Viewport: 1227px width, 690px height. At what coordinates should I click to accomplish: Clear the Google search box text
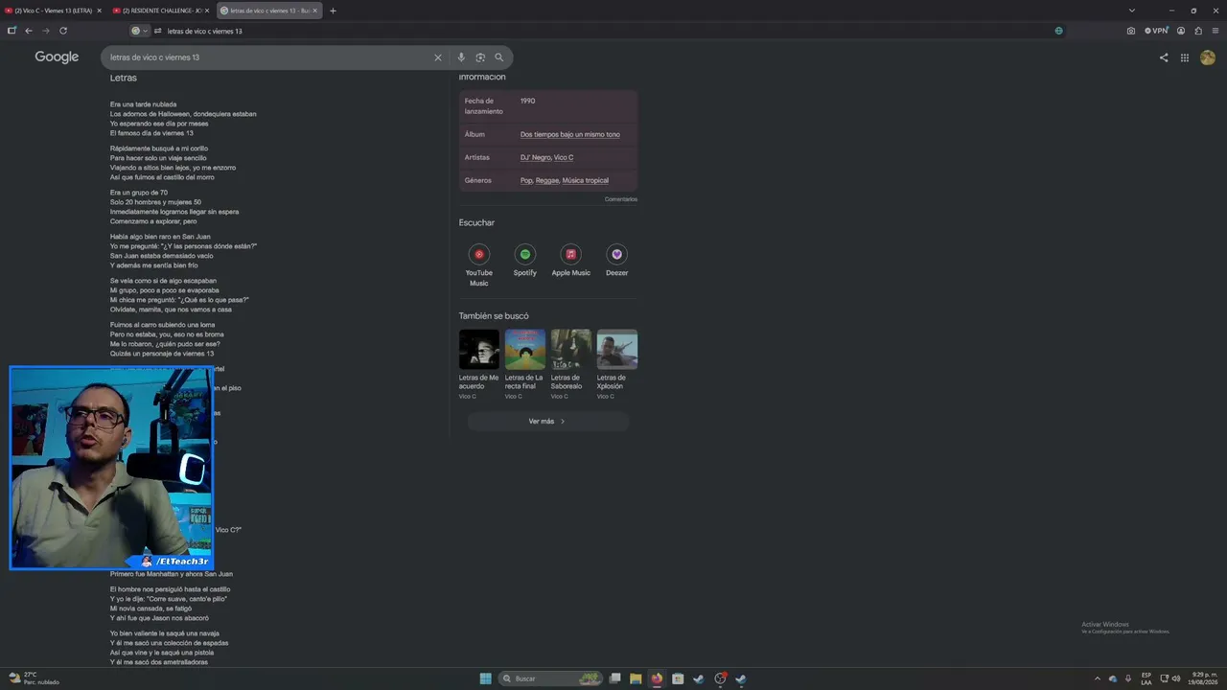(438, 57)
